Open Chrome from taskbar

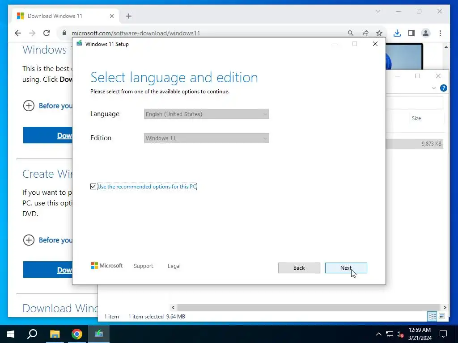pos(77,334)
